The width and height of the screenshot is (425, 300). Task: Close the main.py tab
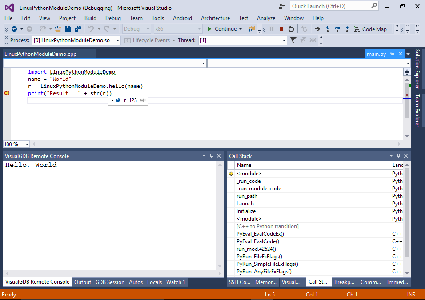[401, 54]
